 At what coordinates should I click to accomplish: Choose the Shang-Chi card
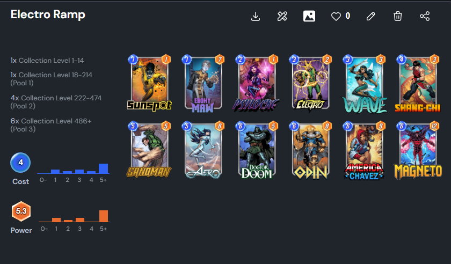click(x=418, y=83)
